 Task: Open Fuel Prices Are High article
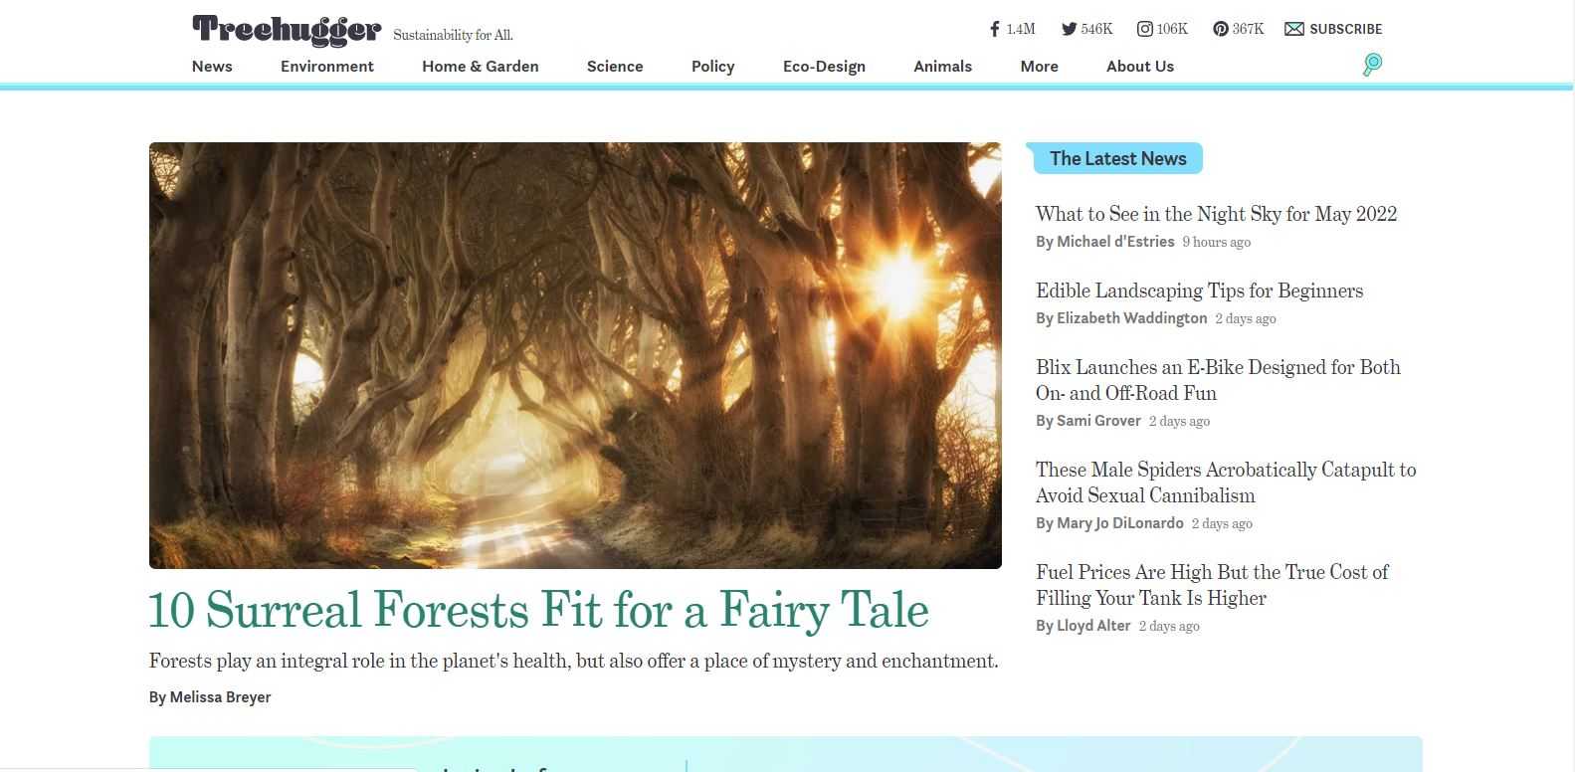(1212, 585)
